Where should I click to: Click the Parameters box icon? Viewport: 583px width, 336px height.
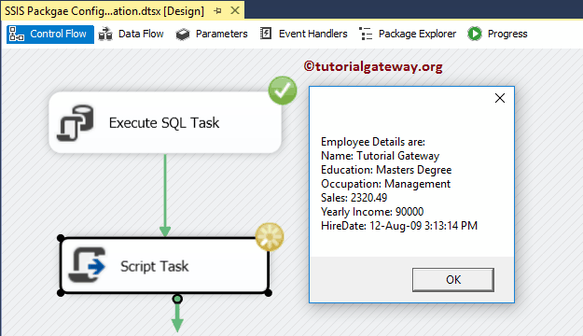point(183,35)
